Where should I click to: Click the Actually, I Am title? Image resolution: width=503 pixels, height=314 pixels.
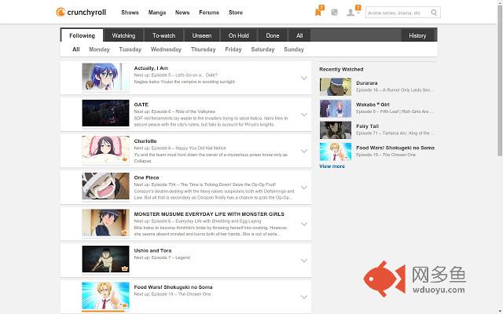151,68
